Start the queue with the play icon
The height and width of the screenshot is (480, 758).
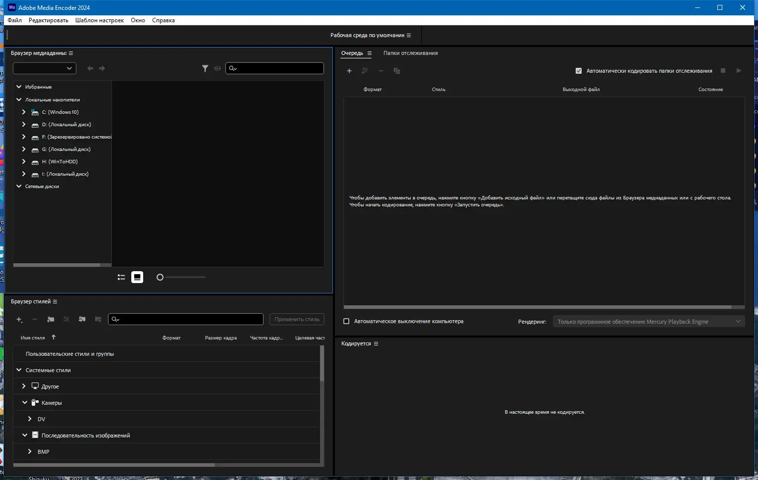[739, 71]
